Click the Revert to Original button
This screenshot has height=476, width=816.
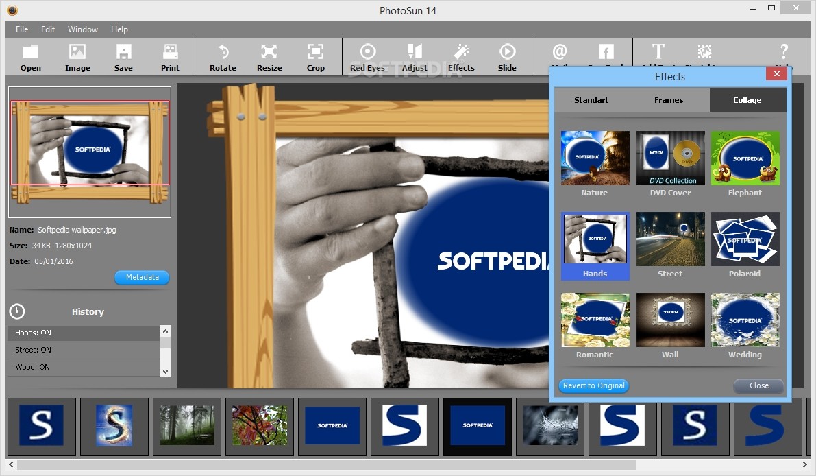(594, 385)
